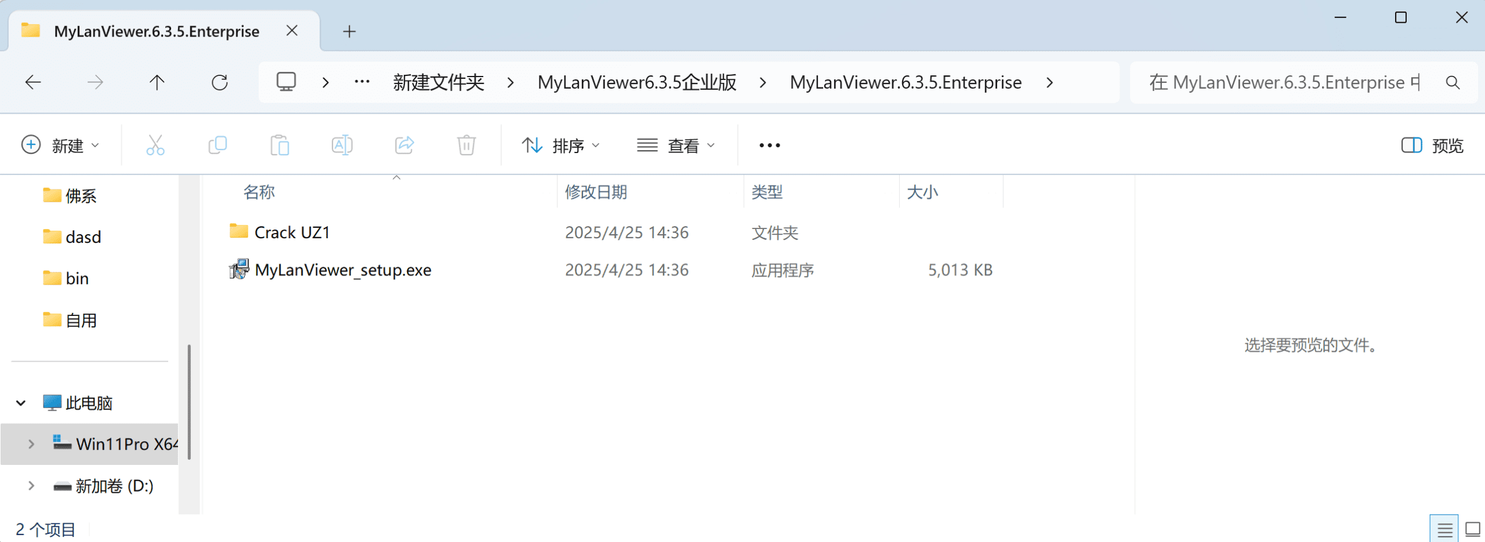Click the Paste clipboard icon

280,145
